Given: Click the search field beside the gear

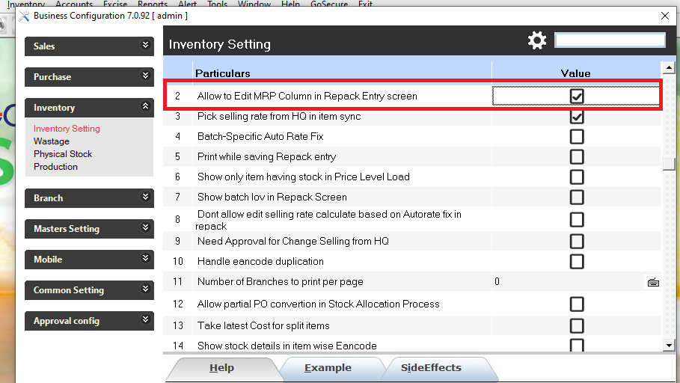Looking at the screenshot, I should pyautogui.click(x=610, y=40).
